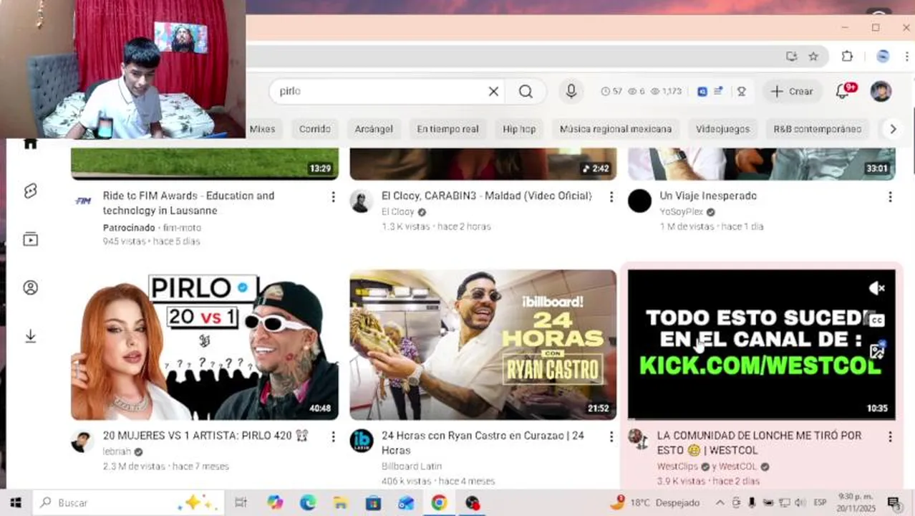
Task: Open the You profile icon in sidebar
Action: [x=30, y=287]
